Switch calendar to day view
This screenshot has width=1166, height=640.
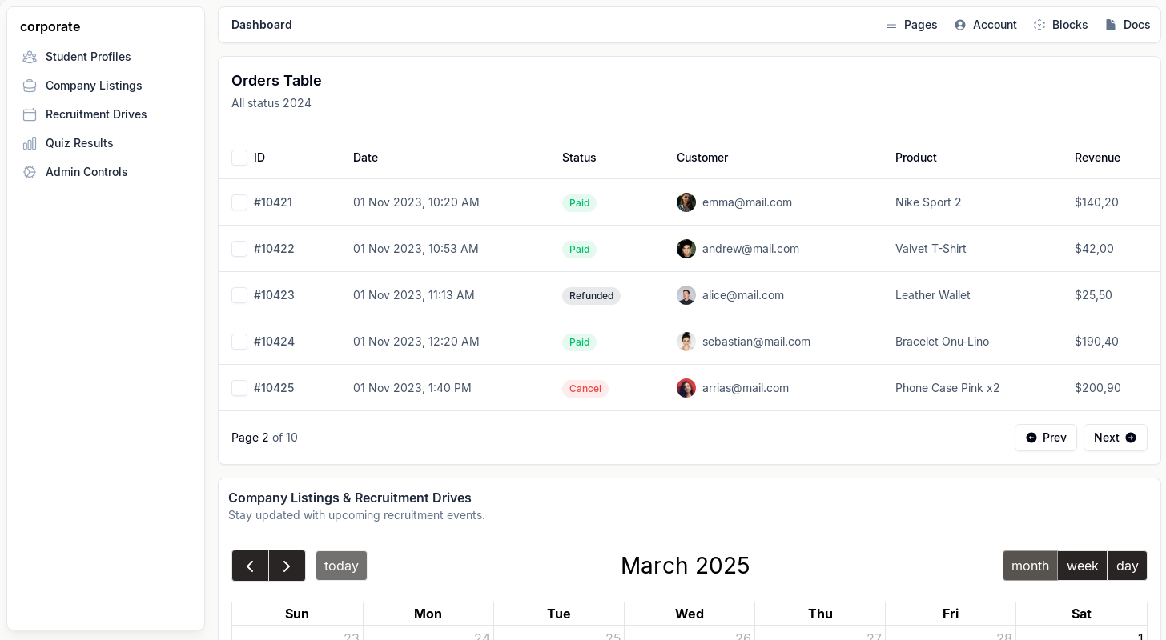point(1127,566)
